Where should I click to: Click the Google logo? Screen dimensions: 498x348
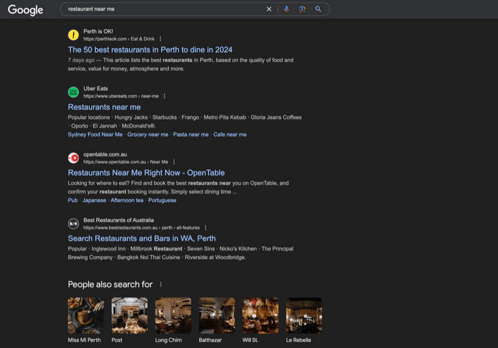tap(25, 10)
